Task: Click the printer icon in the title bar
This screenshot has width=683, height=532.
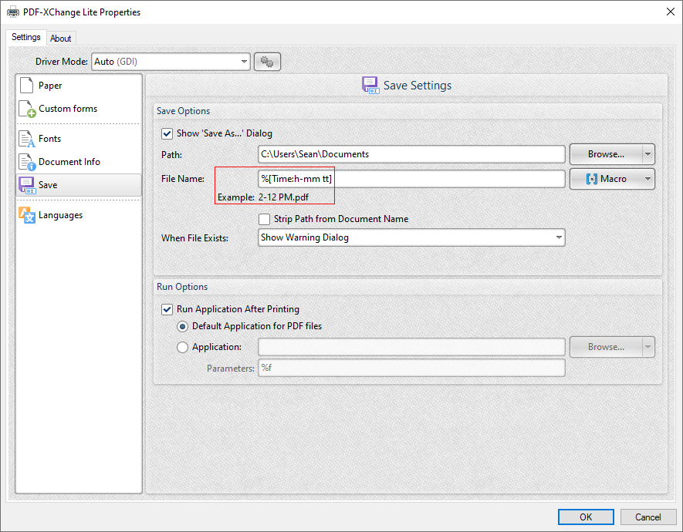Action: (x=12, y=12)
